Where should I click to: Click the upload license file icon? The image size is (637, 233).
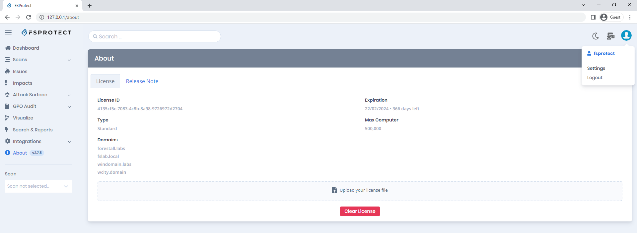(x=334, y=190)
